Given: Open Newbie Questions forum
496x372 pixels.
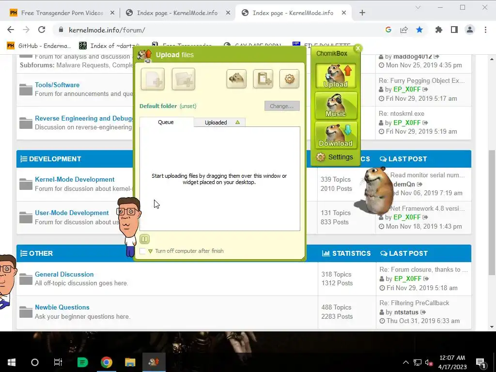Looking at the screenshot, I should tap(62, 307).
